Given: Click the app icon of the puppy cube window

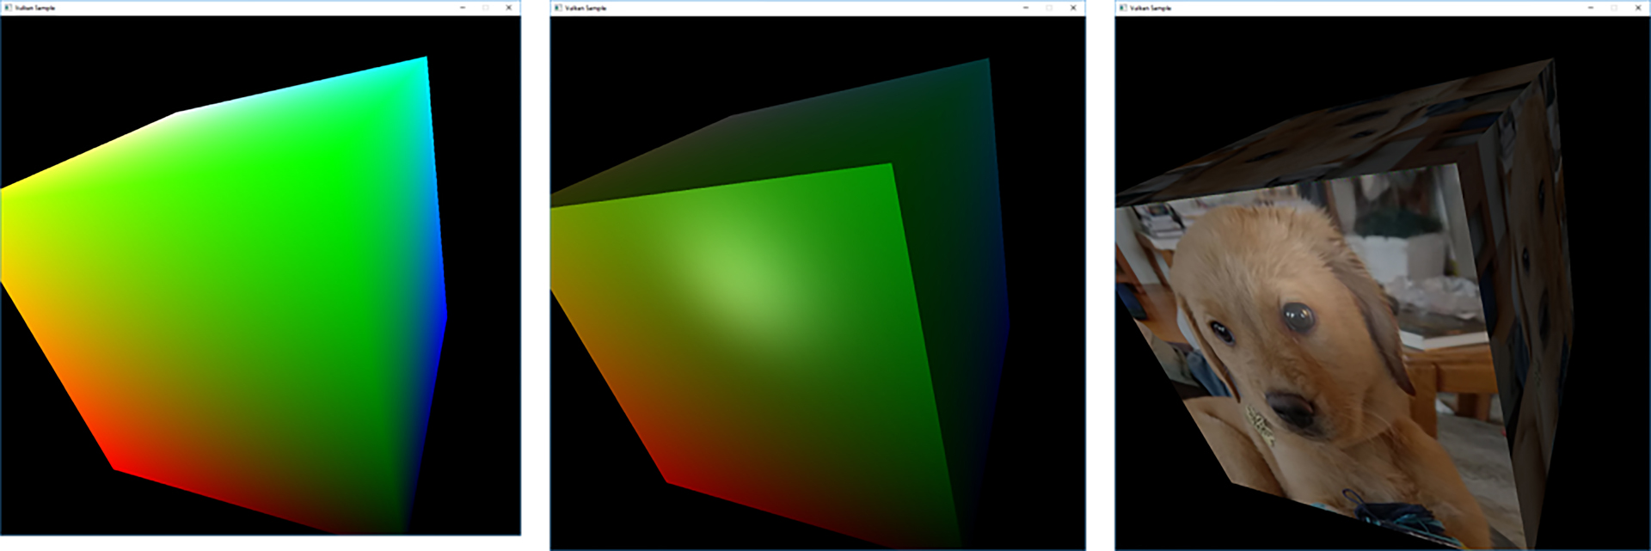Looking at the screenshot, I should click(1123, 8).
